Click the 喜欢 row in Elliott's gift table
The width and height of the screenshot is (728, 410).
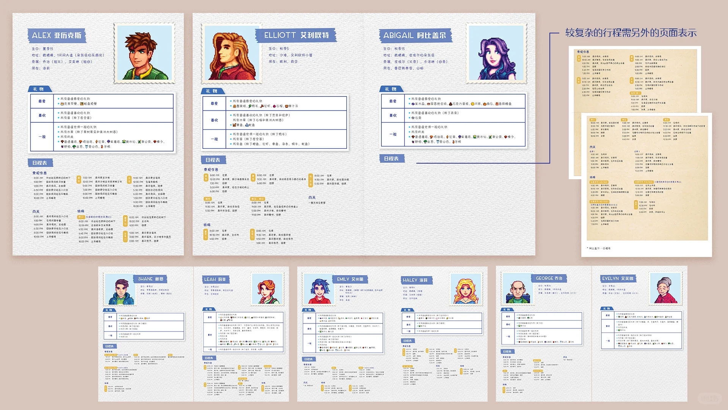(275, 120)
